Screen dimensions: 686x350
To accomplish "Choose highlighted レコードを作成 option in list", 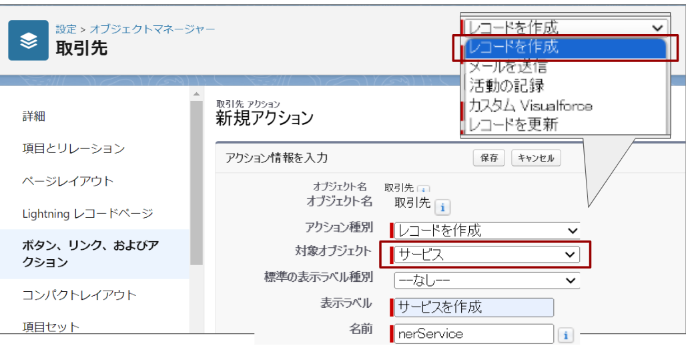I will pyautogui.click(x=565, y=47).
